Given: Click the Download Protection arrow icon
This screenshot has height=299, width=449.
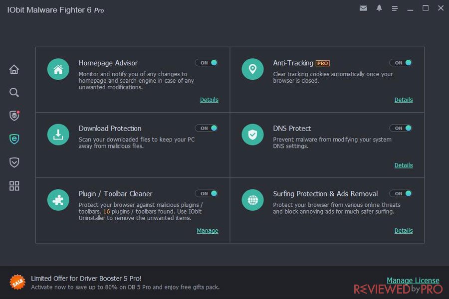Looking at the screenshot, I should [58, 135].
